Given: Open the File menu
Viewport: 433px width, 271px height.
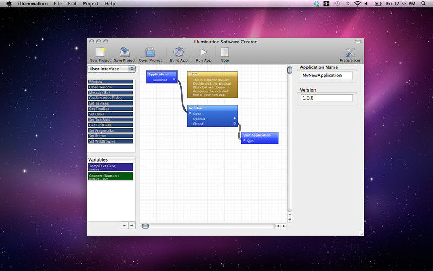Looking at the screenshot, I should pos(58,4).
